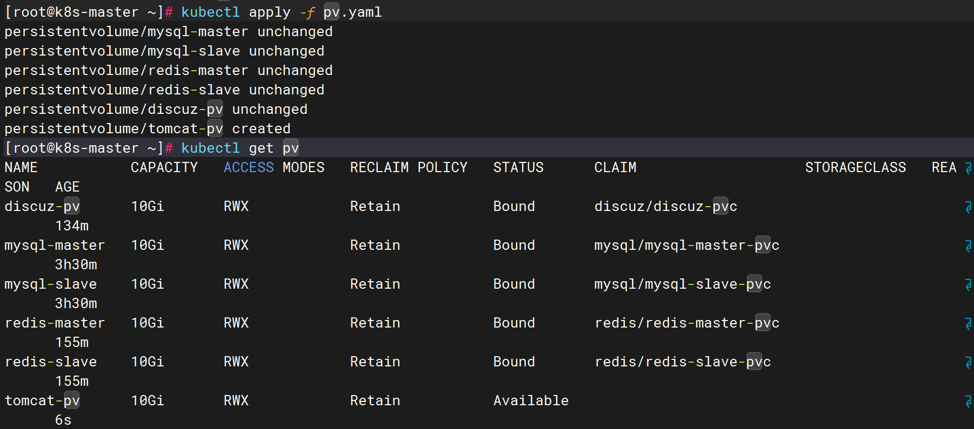
Task: Click the Retain policy of redis-master
Action: click(x=375, y=323)
